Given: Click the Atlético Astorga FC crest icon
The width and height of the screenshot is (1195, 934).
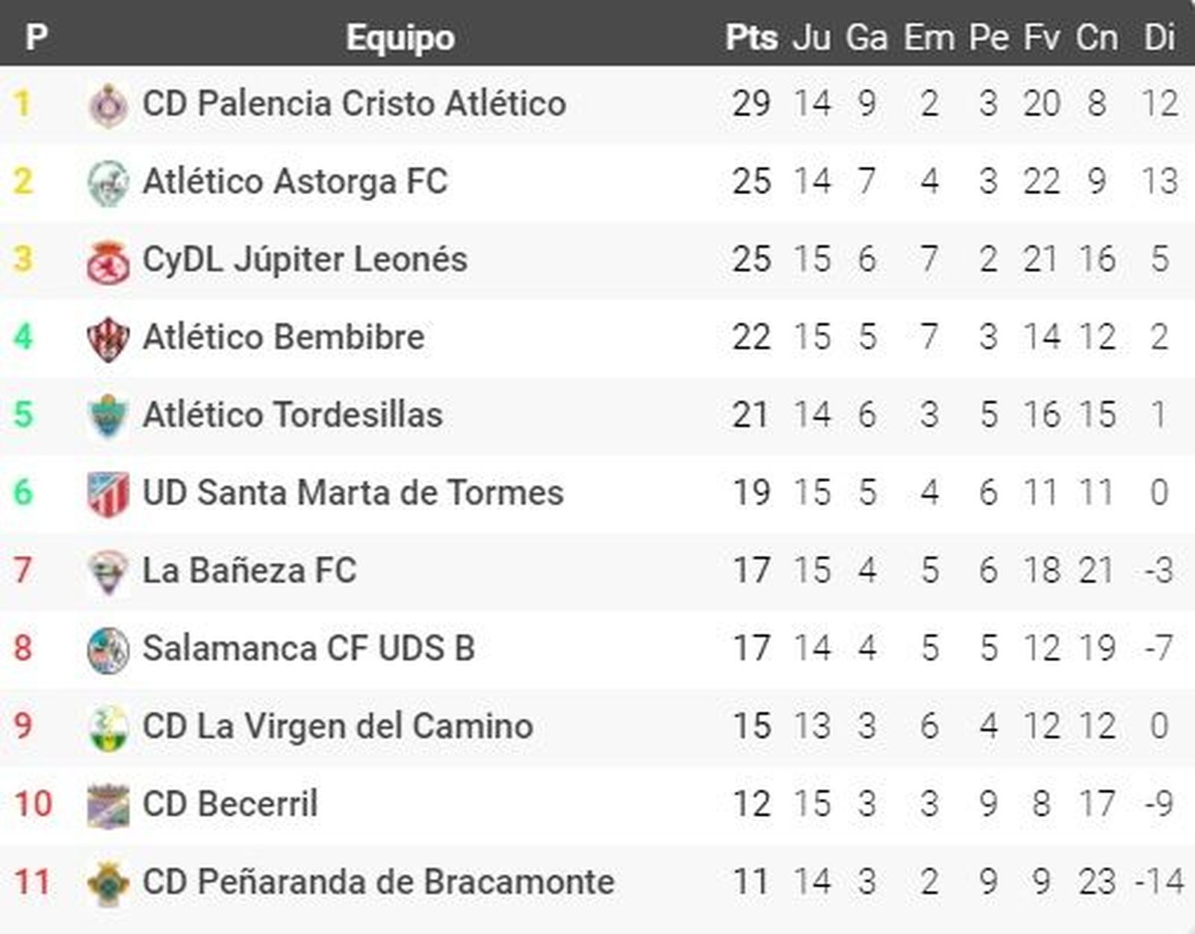Looking at the screenshot, I should click(108, 183).
